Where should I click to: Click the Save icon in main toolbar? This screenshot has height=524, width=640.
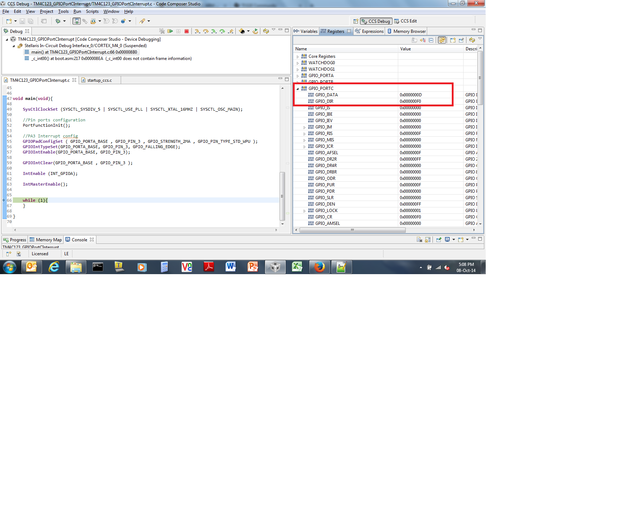(x=22, y=21)
